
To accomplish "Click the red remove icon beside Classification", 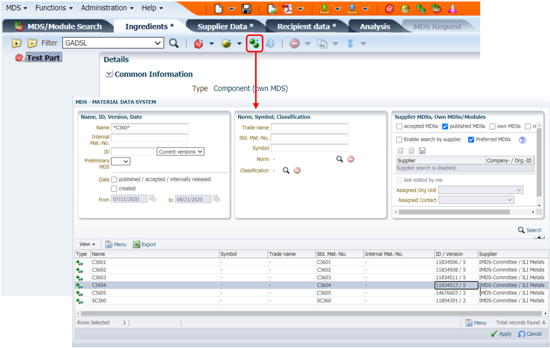I will pos(297,170).
